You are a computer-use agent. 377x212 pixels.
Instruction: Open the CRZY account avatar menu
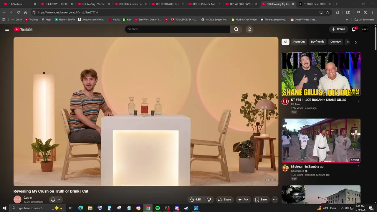(365, 29)
